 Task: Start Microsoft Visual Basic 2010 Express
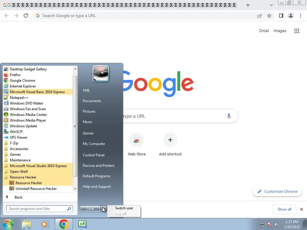click(x=38, y=92)
